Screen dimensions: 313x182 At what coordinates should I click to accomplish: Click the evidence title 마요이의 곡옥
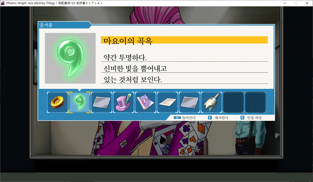[128, 41]
